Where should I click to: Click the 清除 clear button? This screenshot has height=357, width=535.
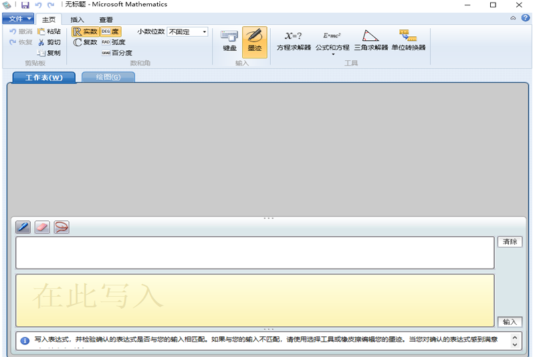(x=510, y=242)
